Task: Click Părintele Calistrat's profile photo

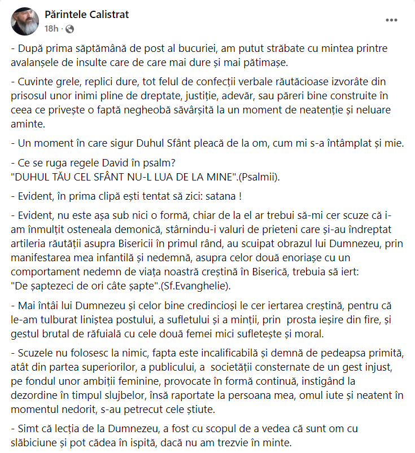Action: point(24,20)
